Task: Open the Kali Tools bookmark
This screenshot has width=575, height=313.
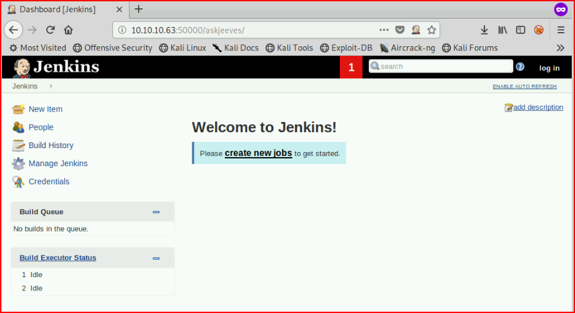Action: pyautogui.click(x=289, y=48)
